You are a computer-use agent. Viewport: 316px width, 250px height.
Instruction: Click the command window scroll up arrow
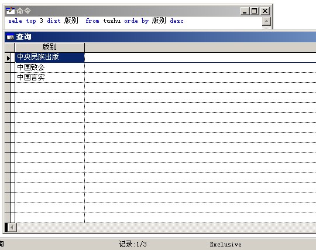(x=266, y=22)
